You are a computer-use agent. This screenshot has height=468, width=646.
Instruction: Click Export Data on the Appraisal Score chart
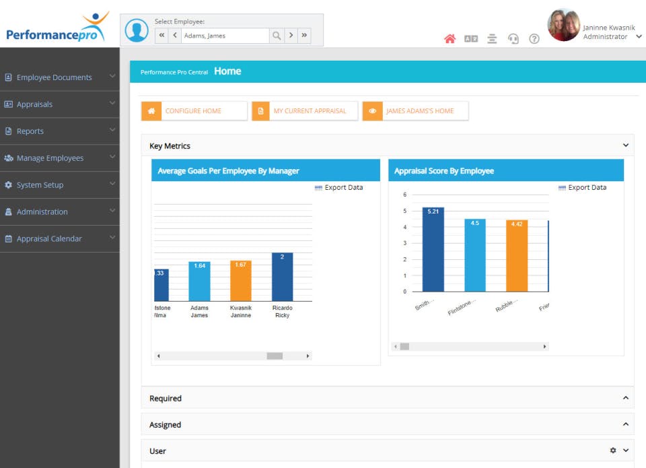click(x=583, y=187)
